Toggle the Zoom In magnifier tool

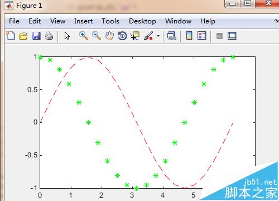84,36
